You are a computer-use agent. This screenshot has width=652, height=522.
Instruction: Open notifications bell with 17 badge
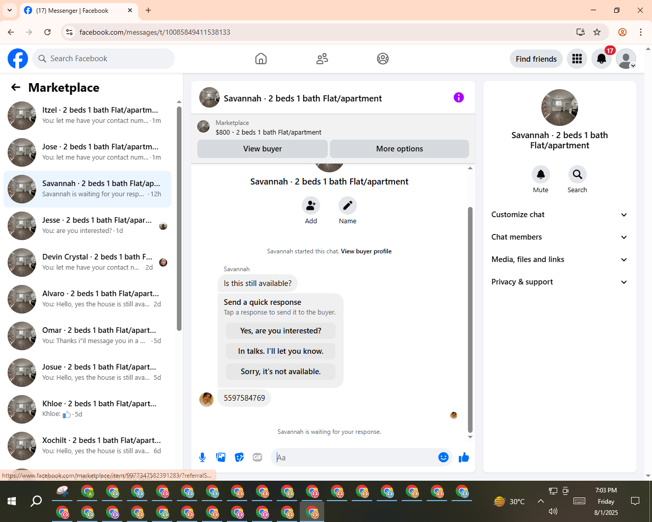click(602, 59)
